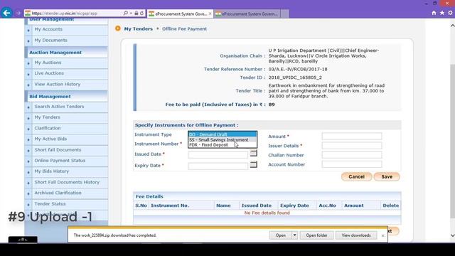The width and height of the screenshot is (455, 256).
Task: Open address bar search dropdown arrow
Action: tap(131, 14)
